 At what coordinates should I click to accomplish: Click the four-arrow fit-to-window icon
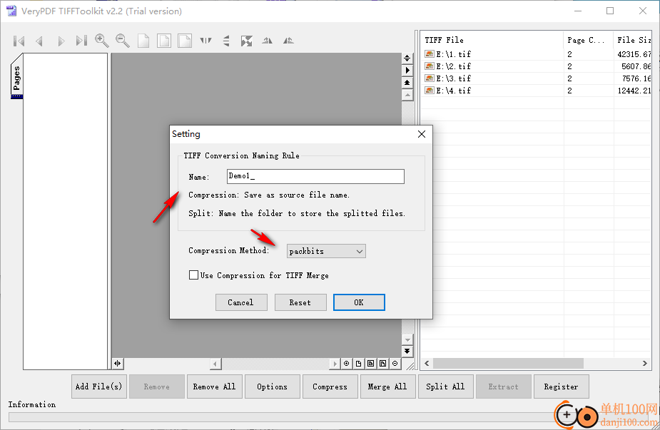click(x=247, y=41)
